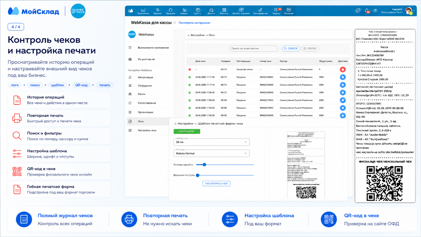Open Кассы in the sidebar
This screenshot has width=421, height=237.
[142, 94]
